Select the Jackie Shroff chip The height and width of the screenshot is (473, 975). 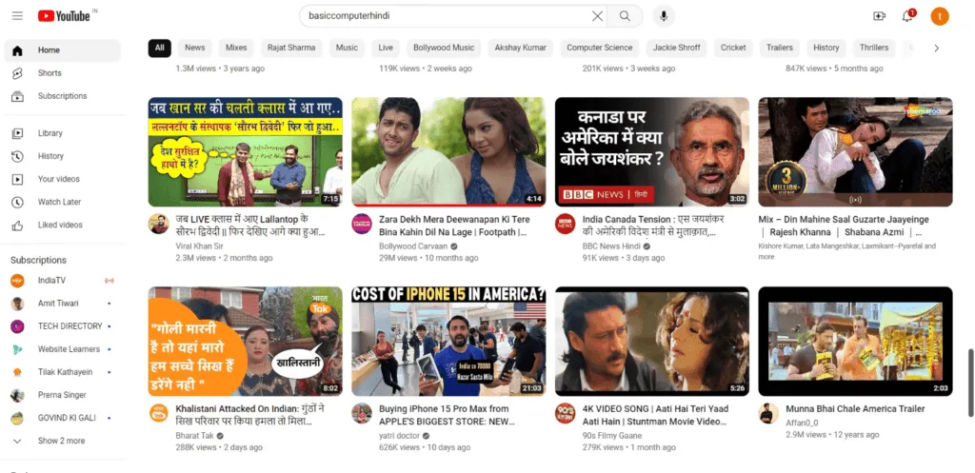677,48
